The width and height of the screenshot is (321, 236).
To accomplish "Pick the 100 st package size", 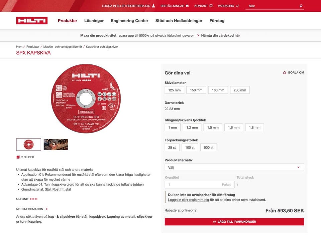I will pyautogui.click(x=190, y=148).
